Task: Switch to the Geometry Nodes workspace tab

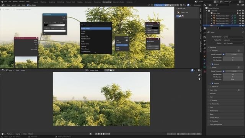Action: pos(119,2)
